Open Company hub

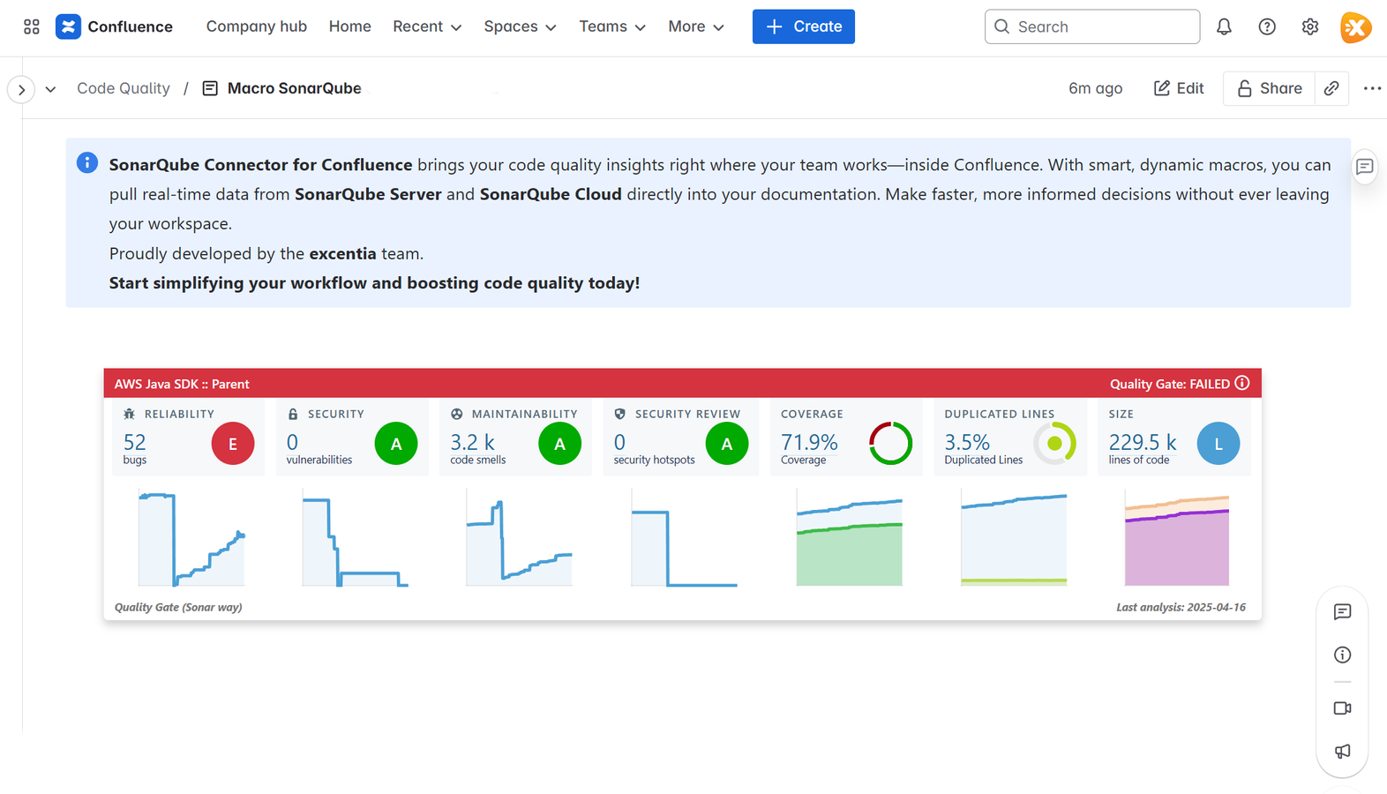(257, 26)
